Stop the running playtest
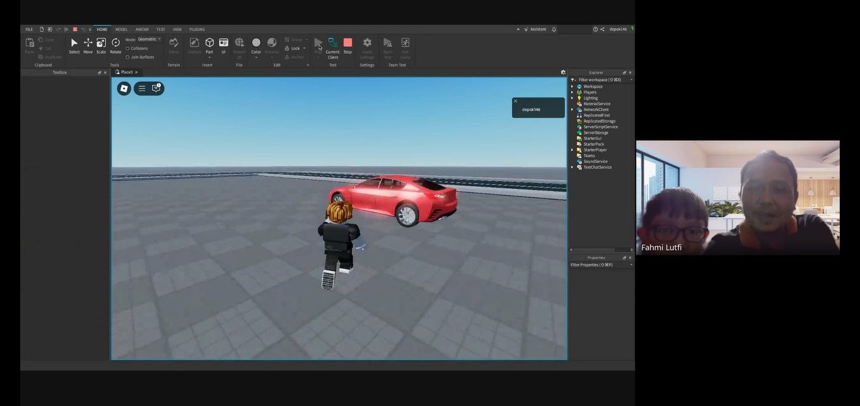This screenshot has height=406, width=860. 348,46
